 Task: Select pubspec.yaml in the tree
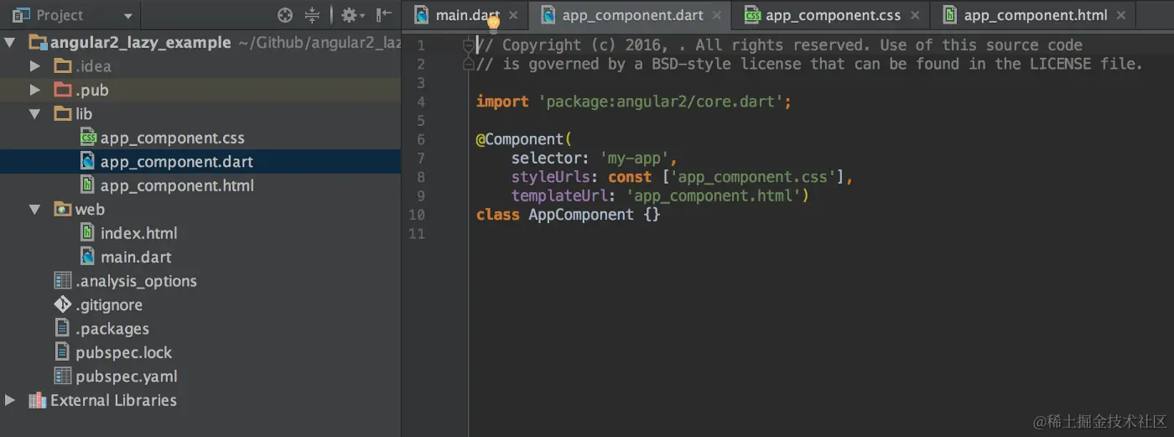(x=127, y=376)
